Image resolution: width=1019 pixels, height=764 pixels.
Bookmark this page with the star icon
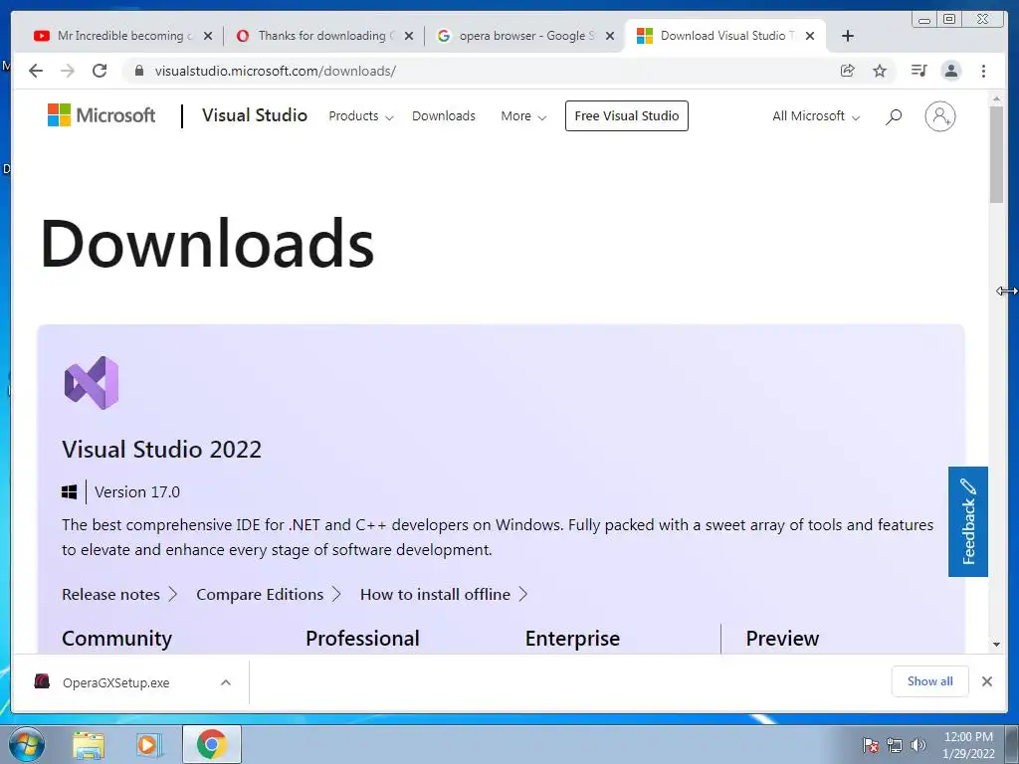click(x=880, y=71)
